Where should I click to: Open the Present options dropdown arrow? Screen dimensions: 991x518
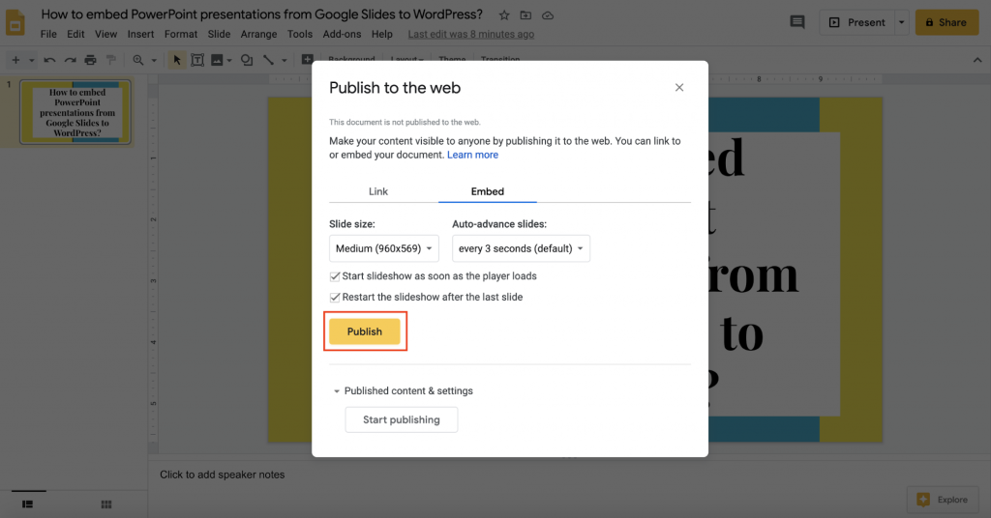902,23
